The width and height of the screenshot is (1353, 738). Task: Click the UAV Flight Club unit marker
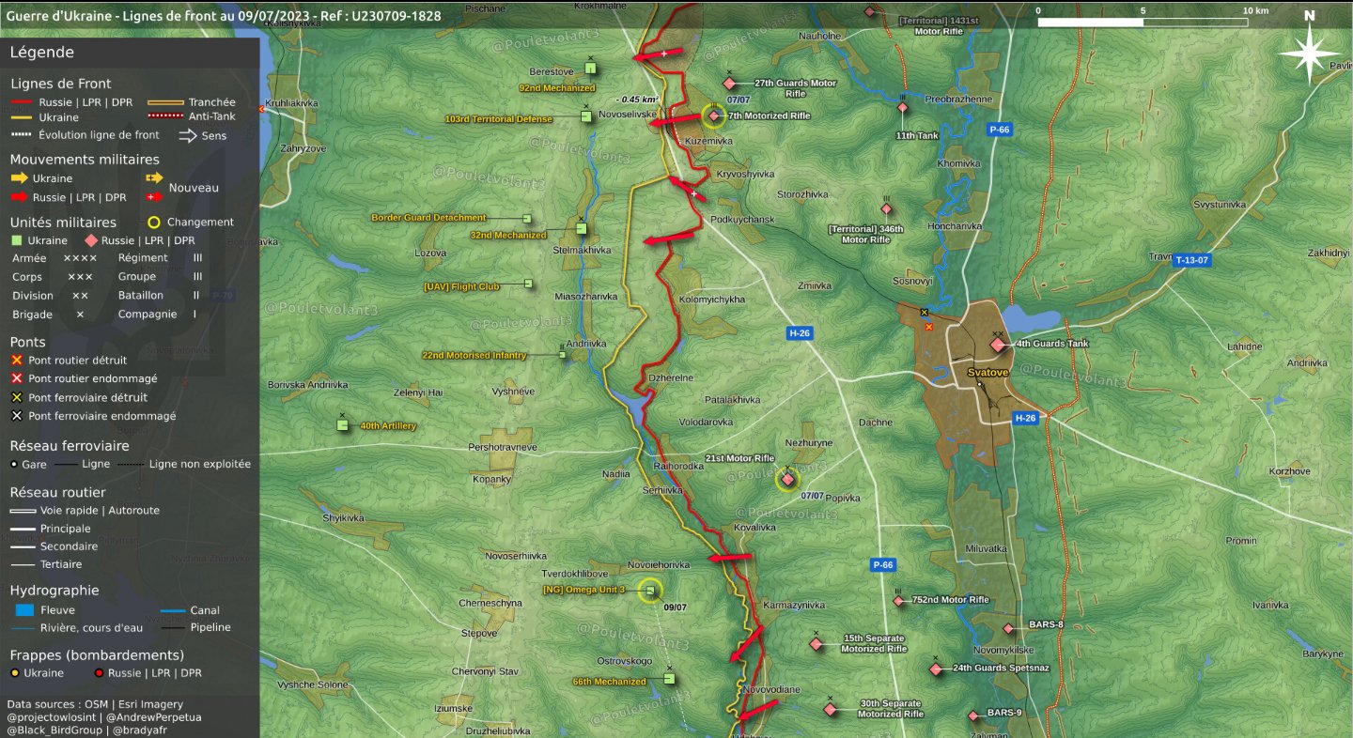tap(528, 284)
